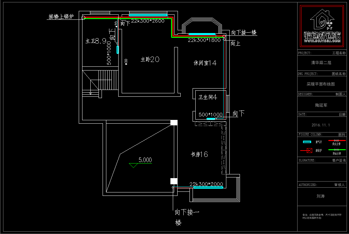Screen dimensions: 349x234
Task: Click the pipe riser circle at 接楼上锅炉
Action: [x=84, y=18]
